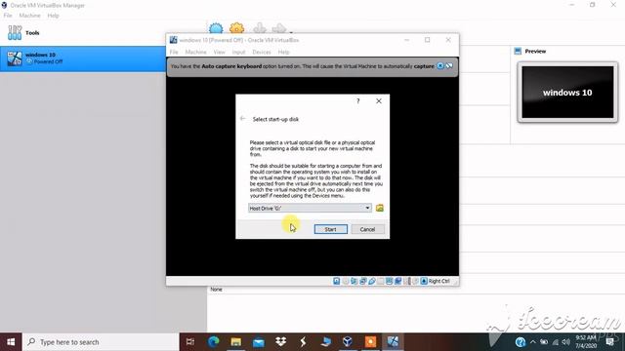Open Help menu in VirtualBox Manager

pyautogui.click(x=53, y=16)
